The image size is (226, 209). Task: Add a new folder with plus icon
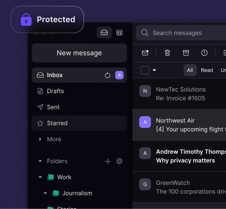(108, 161)
